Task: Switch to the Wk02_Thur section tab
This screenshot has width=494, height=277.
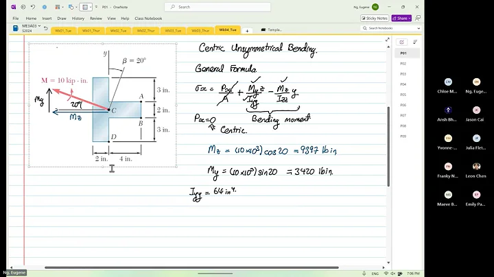Action: coord(145,31)
